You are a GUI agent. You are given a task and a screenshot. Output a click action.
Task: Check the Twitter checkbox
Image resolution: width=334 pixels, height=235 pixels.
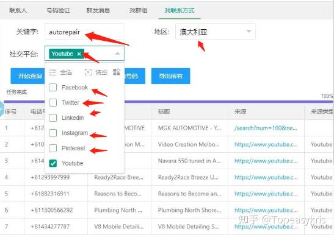pyautogui.click(x=53, y=103)
